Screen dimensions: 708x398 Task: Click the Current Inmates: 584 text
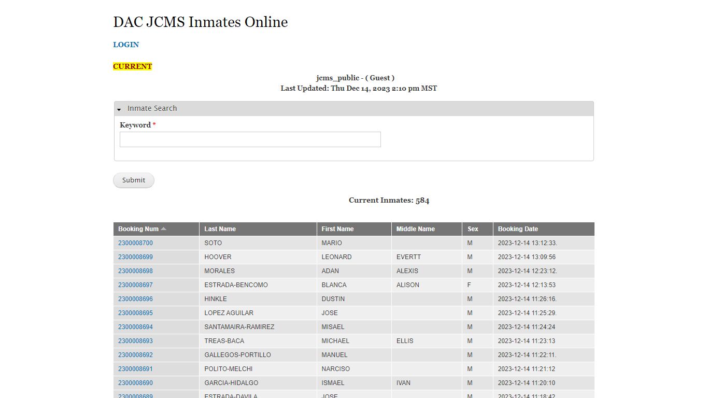pyautogui.click(x=389, y=200)
